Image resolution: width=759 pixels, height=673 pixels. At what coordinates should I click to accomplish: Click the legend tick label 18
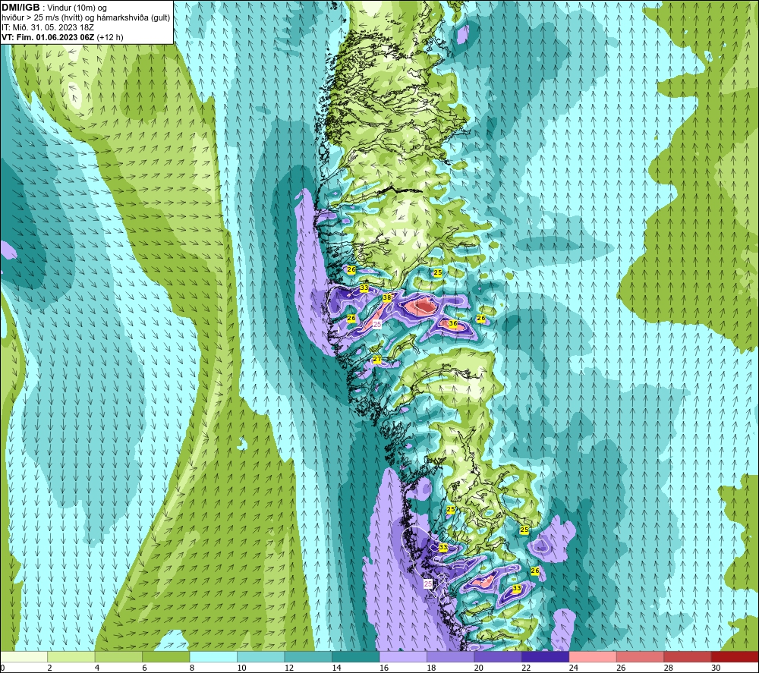431,668
